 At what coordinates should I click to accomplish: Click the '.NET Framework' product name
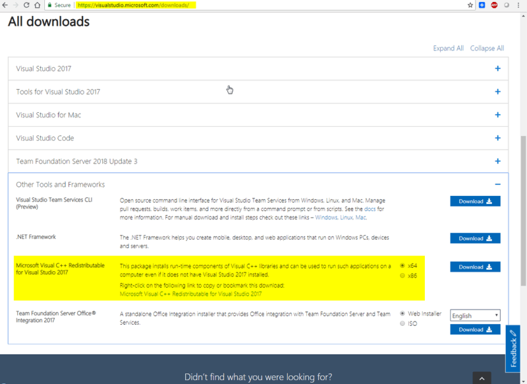click(x=36, y=237)
